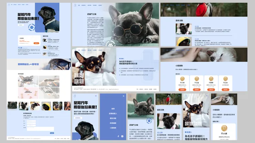Click the message text area in contact form
This screenshot has width=255, height=143.
coord(41,129)
